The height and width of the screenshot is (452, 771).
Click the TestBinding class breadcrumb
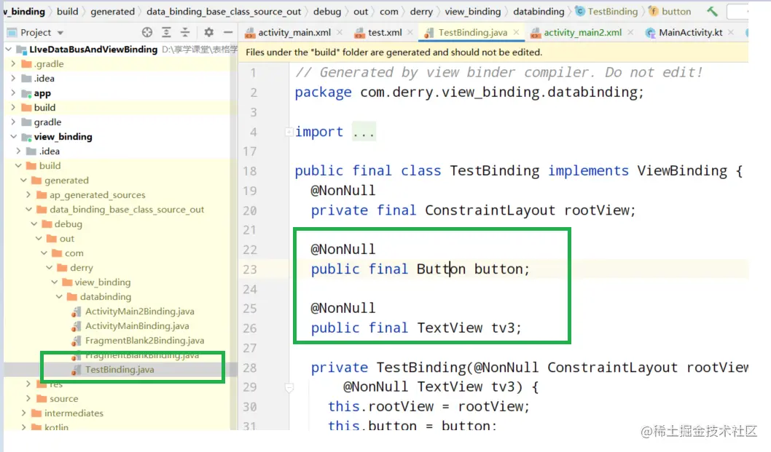[612, 12]
